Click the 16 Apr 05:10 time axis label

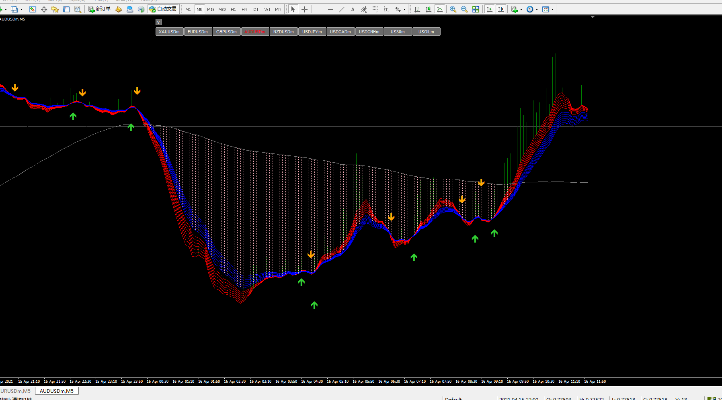click(x=338, y=382)
